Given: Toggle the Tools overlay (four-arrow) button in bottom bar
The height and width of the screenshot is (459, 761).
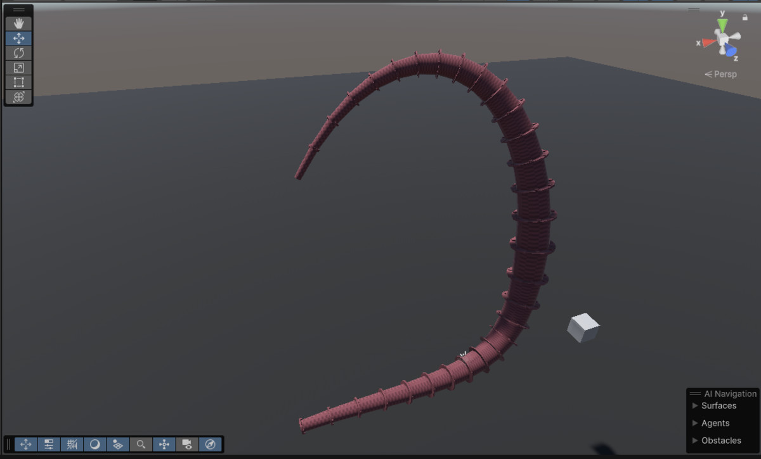Looking at the screenshot, I should point(25,444).
